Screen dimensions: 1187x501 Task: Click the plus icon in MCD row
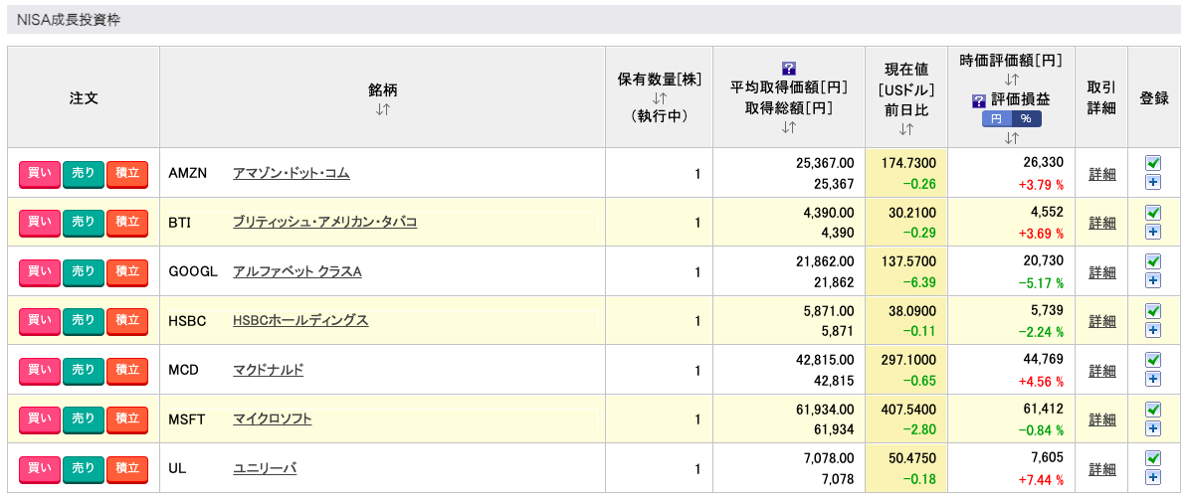point(1153,379)
